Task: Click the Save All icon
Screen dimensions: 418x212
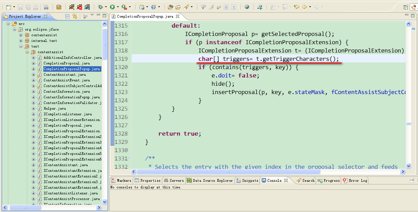Action: click(x=28, y=7)
